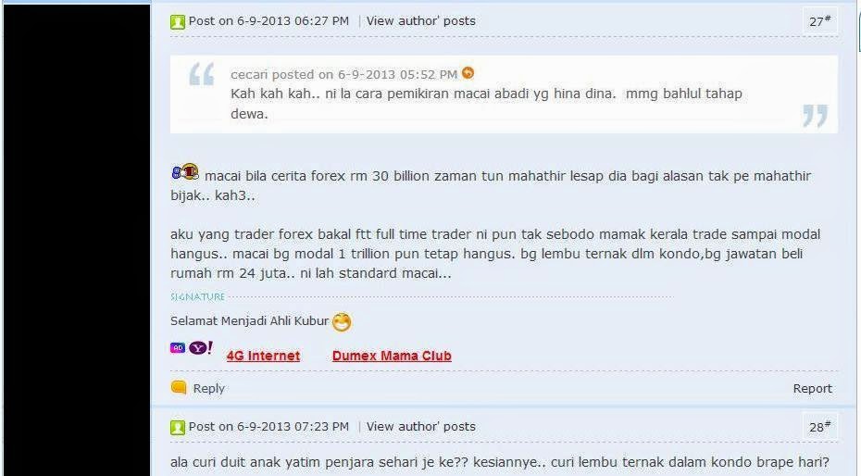Open the 4G Internet ad link
Viewport: 861px width, 476px height.
click(263, 356)
